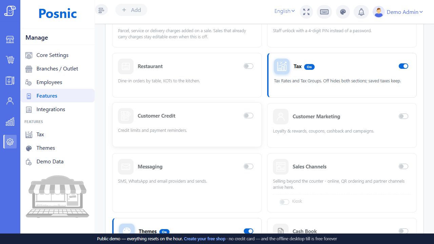Click the Customer Marketing card icon
Viewport: 434px width, 244px height.
[x=281, y=117]
